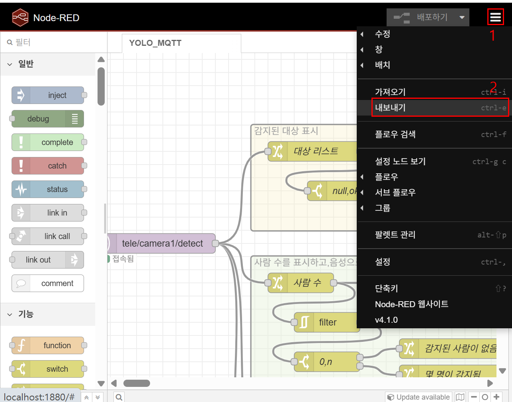Image resolution: width=512 pixels, height=402 pixels.
Task: Switch to the YOLO_MQTT flow tab
Action: pyautogui.click(x=155, y=43)
